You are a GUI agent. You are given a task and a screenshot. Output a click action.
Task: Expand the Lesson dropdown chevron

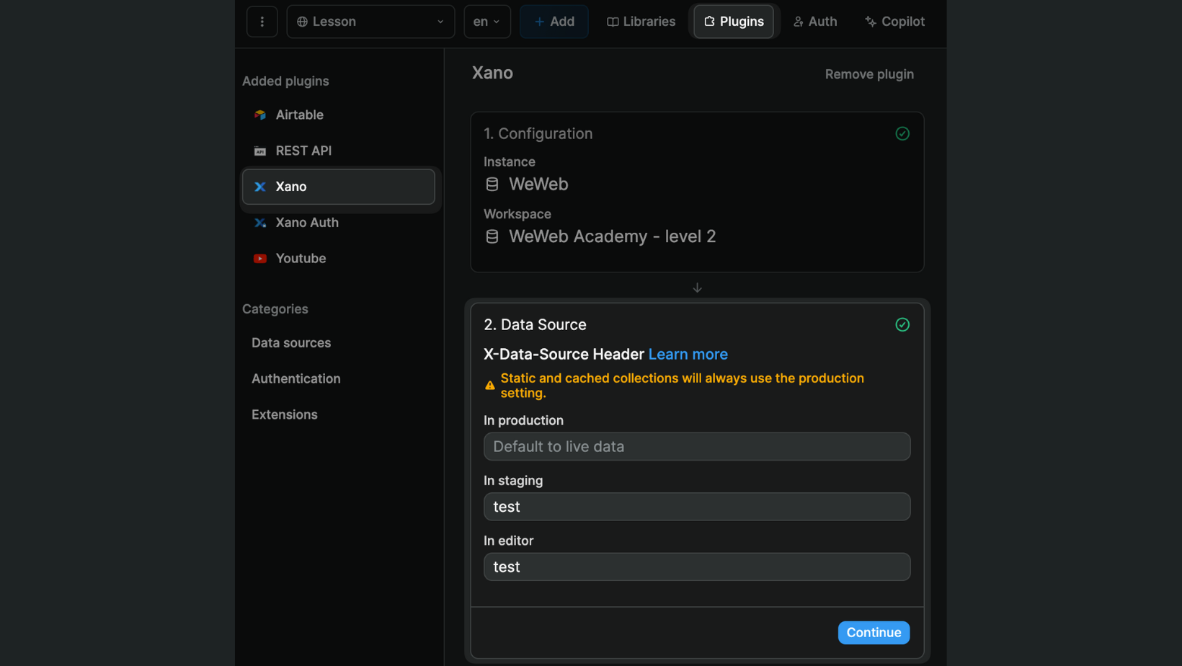click(440, 22)
